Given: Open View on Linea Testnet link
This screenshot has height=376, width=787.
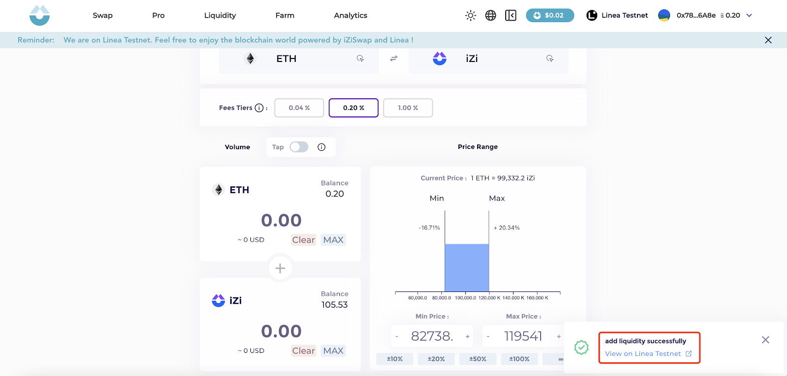Looking at the screenshot, I should click(x=648, y=354).
